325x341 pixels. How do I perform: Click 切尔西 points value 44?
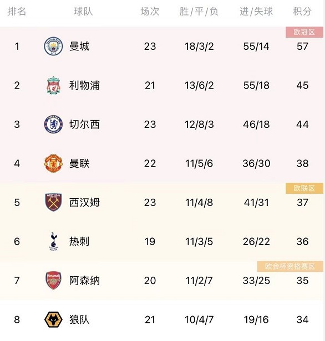(302, 125)
